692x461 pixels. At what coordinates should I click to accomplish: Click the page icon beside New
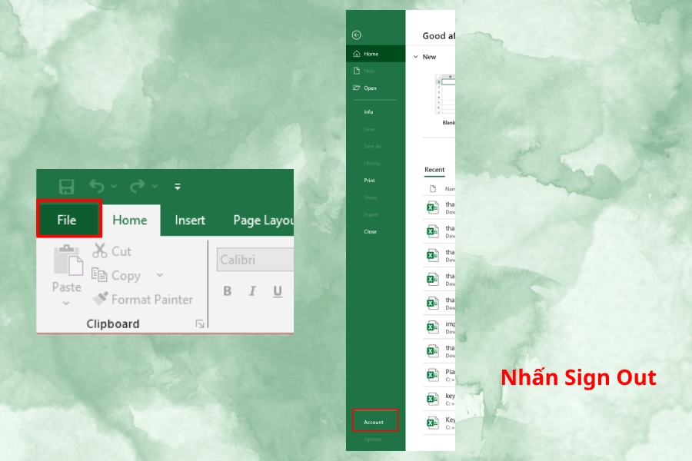pyautogui.click(x=357, y=71)
